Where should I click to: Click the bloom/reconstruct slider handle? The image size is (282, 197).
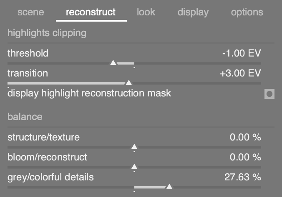pos(134,167)
